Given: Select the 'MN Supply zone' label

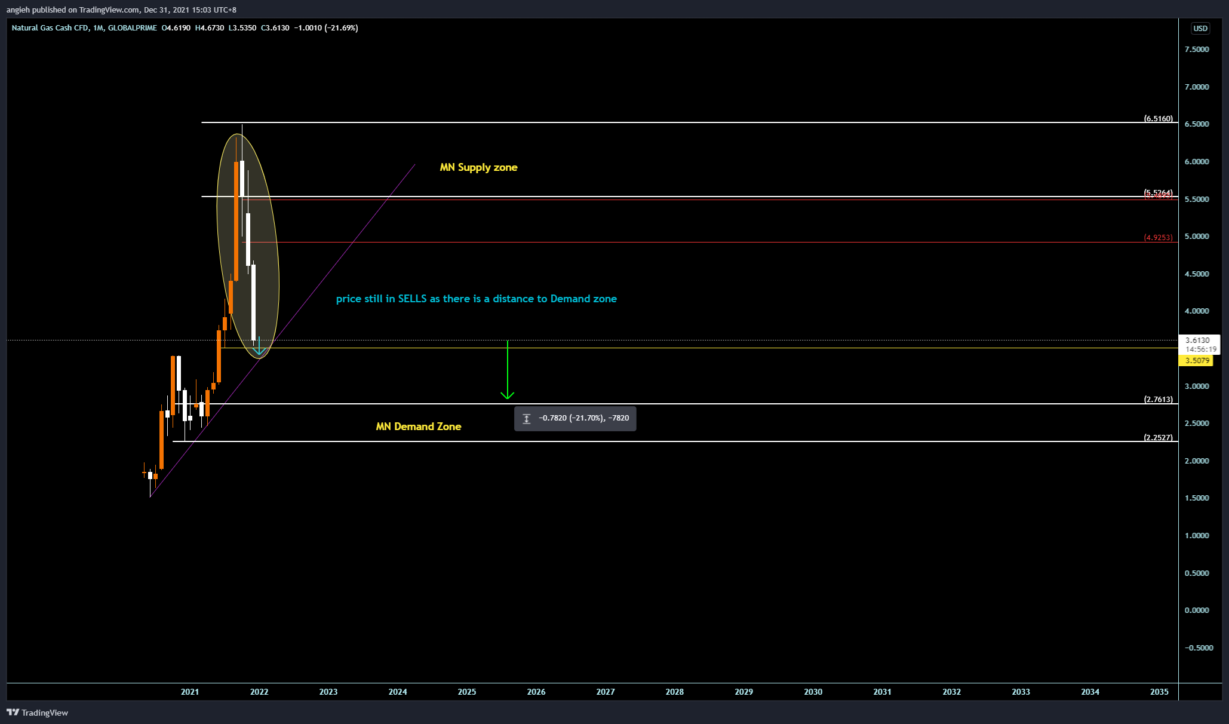Looking at the screenshot, I should pos(478,167).
